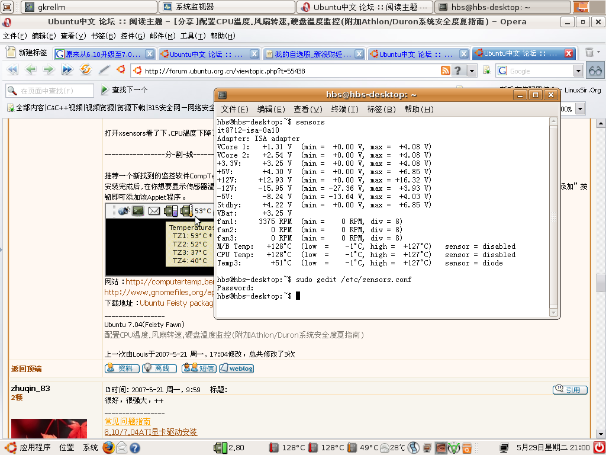This screenshot has height=455, width=606.
Task: Open the mail client icon in the bottom panel
Action: click(122, 448)
